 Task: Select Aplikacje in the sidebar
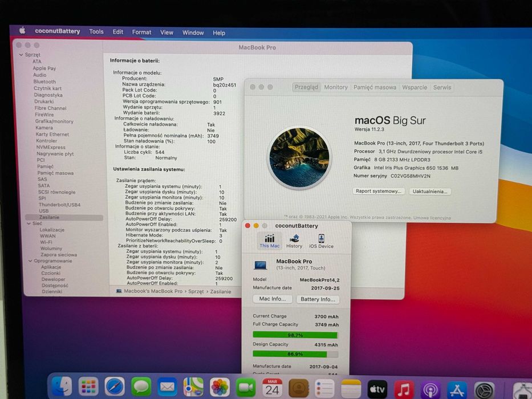pyautogui.click(x=51, y=267)
